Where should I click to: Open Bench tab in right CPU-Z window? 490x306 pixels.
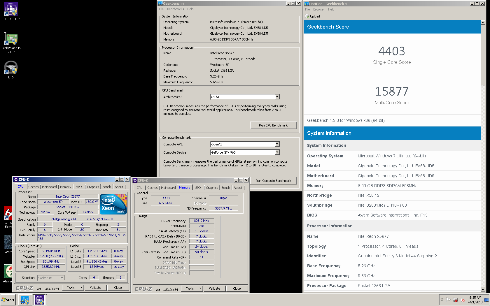pyautogui.click(x=226, y=188)
